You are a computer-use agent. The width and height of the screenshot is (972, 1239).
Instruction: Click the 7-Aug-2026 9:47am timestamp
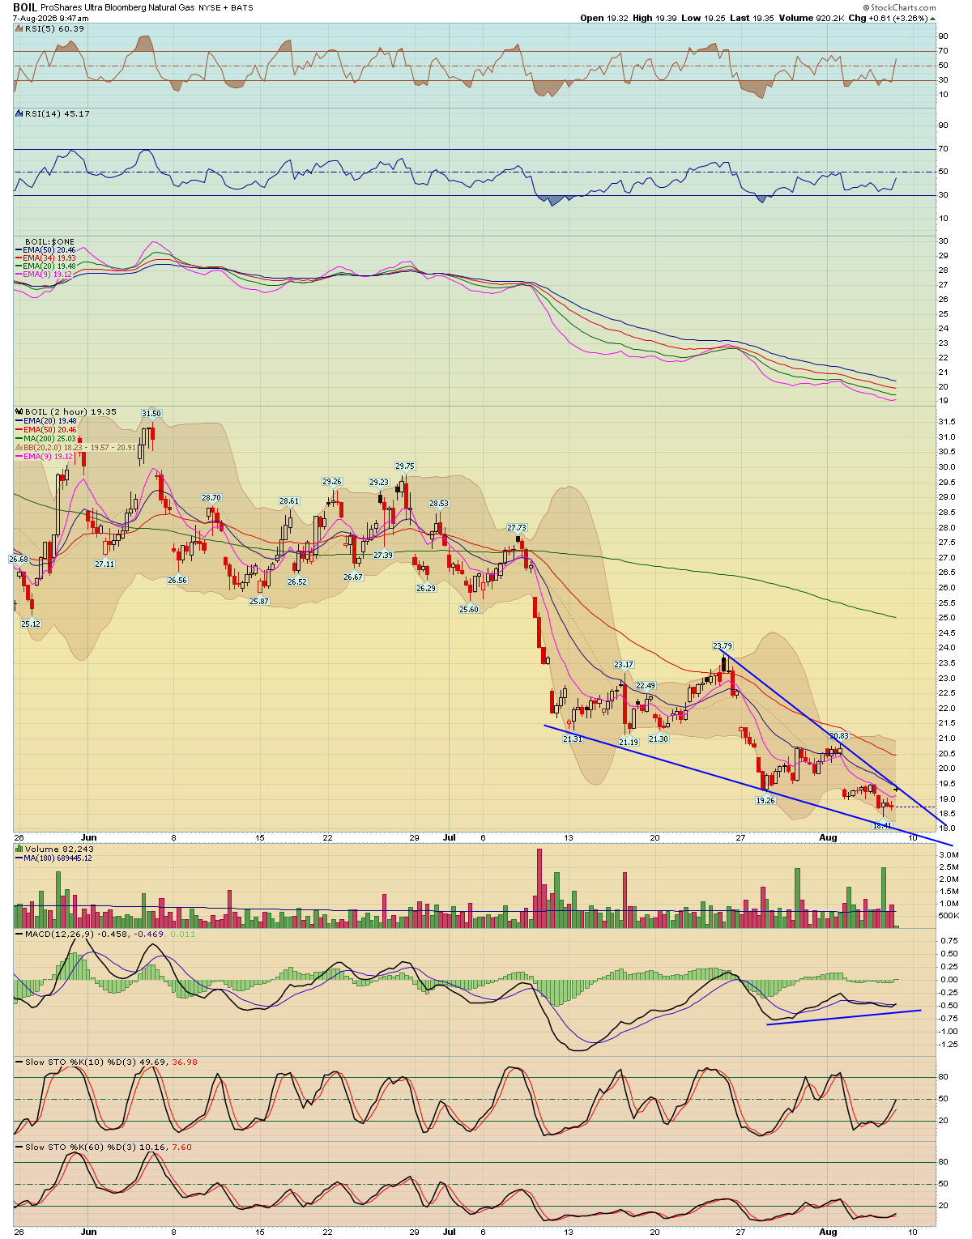coord(49,17)
